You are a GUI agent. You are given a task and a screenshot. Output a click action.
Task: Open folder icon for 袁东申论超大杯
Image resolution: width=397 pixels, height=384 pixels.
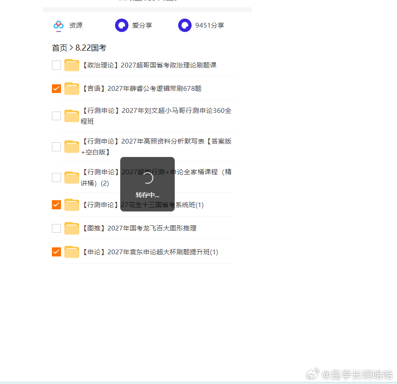coord(72,252)
